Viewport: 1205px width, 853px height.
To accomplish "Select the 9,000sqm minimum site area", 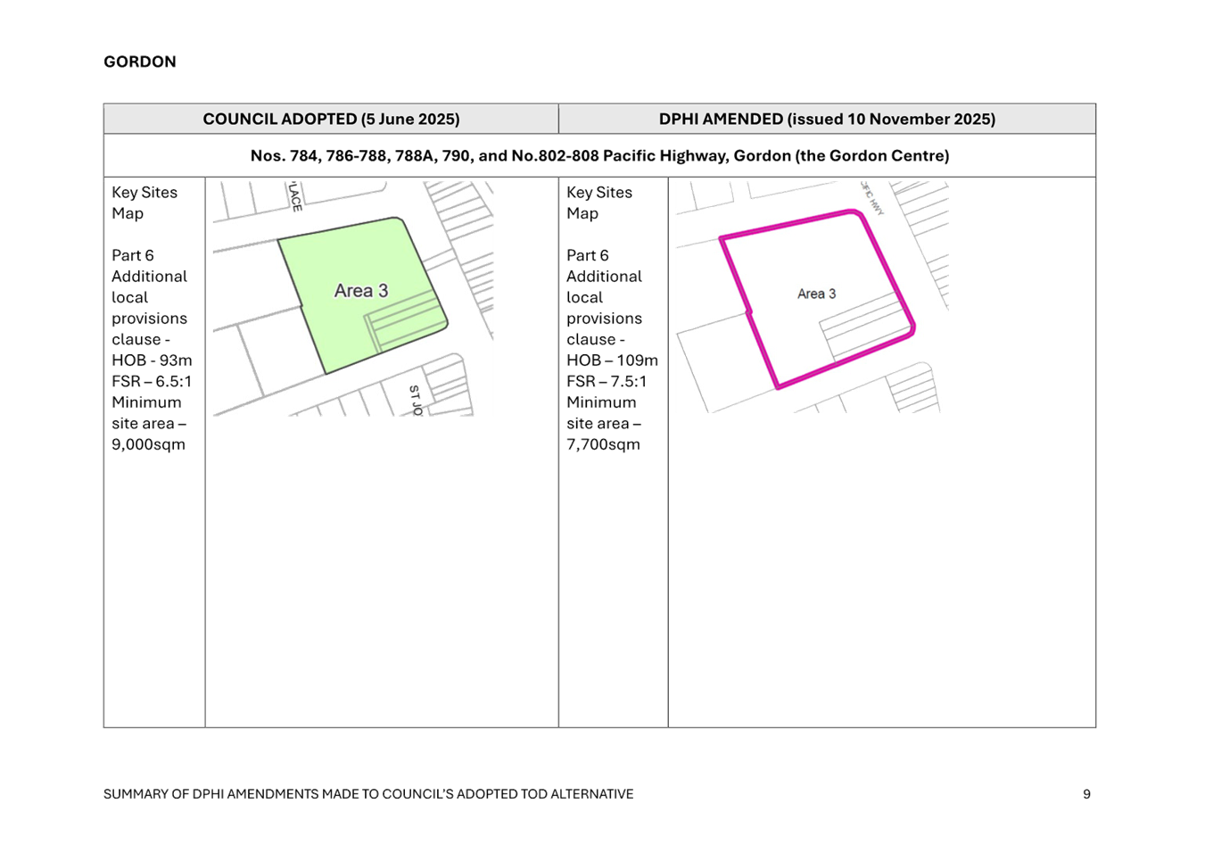I will (x=148, y=444).
